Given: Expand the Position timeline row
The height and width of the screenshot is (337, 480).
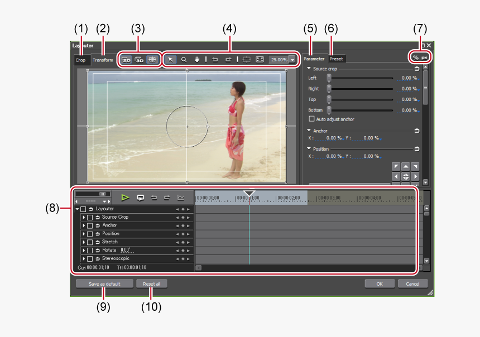Looking at the screenshot, I should click(x=84, y=234).
